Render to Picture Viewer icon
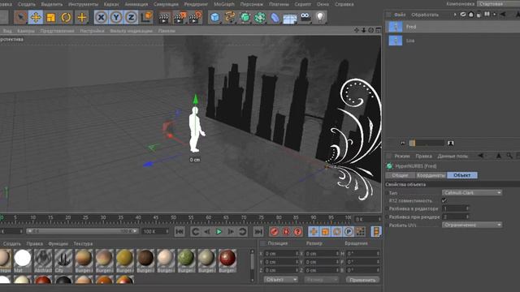This screenshot has height=292, width=520. pos(179,17)
